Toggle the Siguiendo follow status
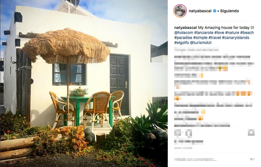Image resolution: width=261 pixels, height=167 pixels. point(229,11)
